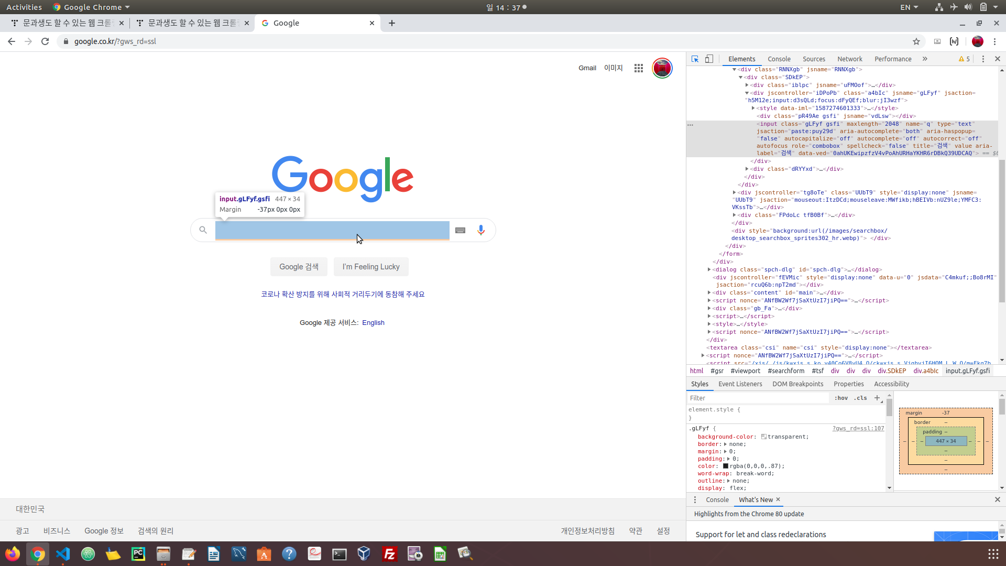The image size is (1006, 566).
Task: Open the Google apps grid
Action: click(638, 68)
